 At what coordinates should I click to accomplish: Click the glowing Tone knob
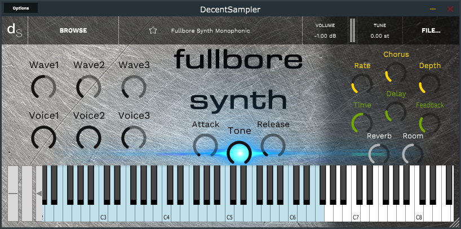240,153
